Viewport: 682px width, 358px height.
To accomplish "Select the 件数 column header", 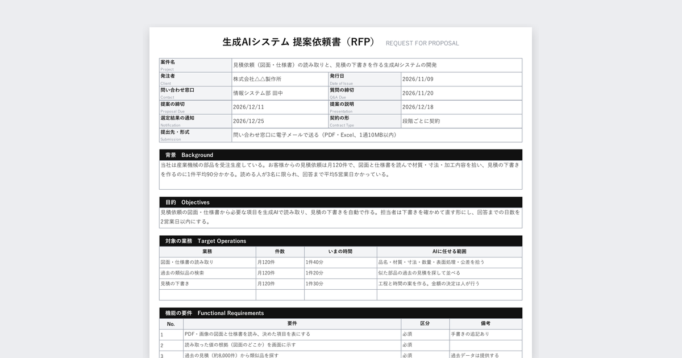I will click(280, 251).
